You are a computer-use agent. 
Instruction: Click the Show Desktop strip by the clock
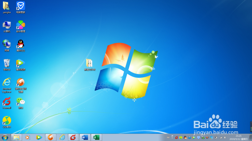[250, 137]
